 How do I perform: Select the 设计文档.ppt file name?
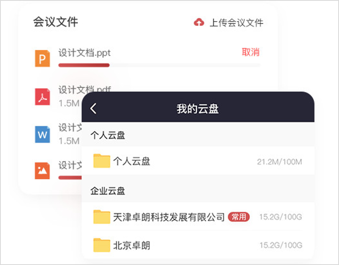(84, 53)
